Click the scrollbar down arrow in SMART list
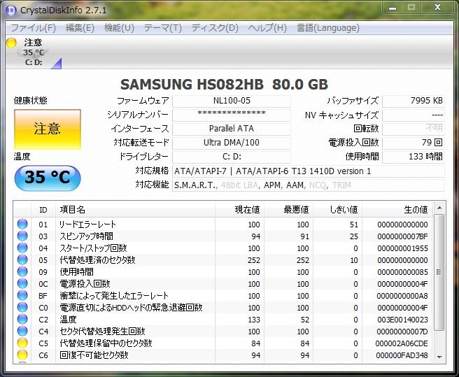The height and width of the screenshot is (377, 459). pyautogui.click(x=439, y=357)
